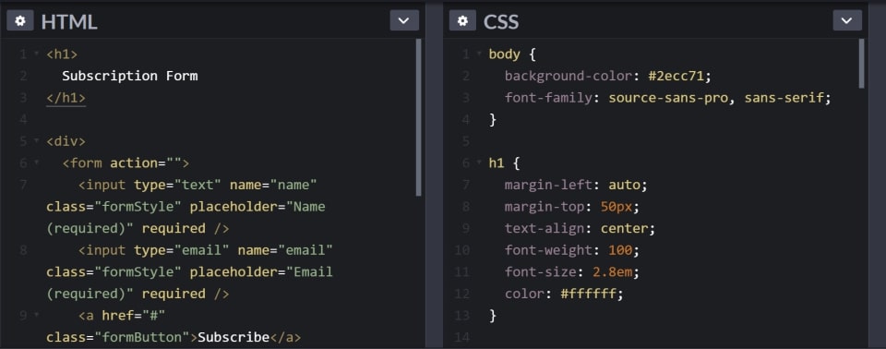Collapse the body CSS rule arrow
The height and width of the screenshot is (349, 886).
tap(479, 54)
